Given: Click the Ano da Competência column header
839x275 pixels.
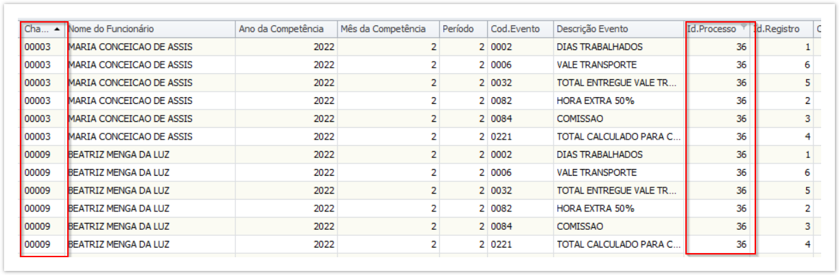Looking at the screenshot, I should (281, 29).
